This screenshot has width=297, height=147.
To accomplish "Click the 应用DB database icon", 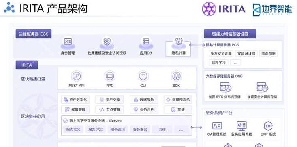I will coord(146,42).
